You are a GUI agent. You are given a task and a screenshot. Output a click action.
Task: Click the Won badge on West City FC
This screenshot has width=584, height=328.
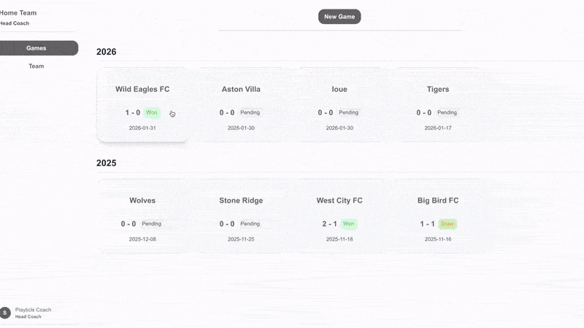pyautogui.click(x=349, y=224)
